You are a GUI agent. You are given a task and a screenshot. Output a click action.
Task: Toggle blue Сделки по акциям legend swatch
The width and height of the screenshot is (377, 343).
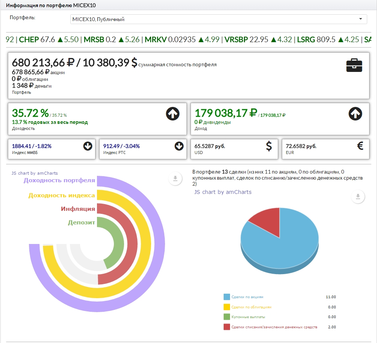coord(227,297)
